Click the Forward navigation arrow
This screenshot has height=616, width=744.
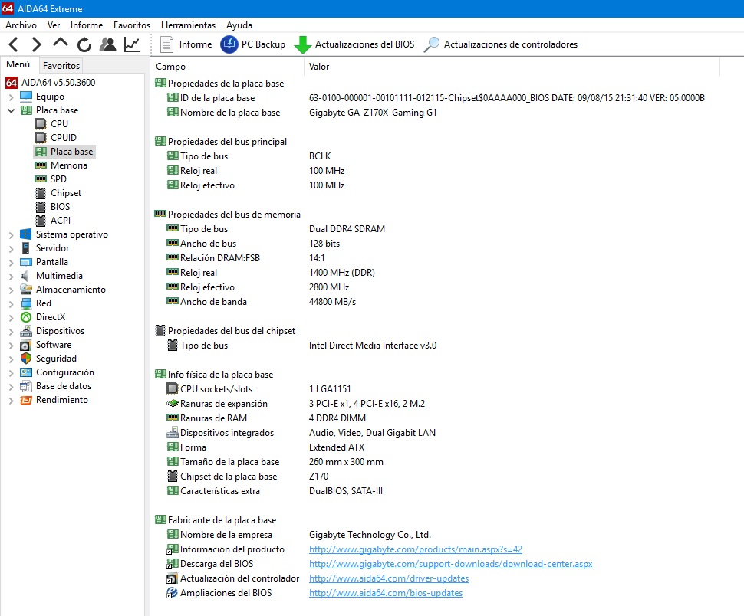37,44
